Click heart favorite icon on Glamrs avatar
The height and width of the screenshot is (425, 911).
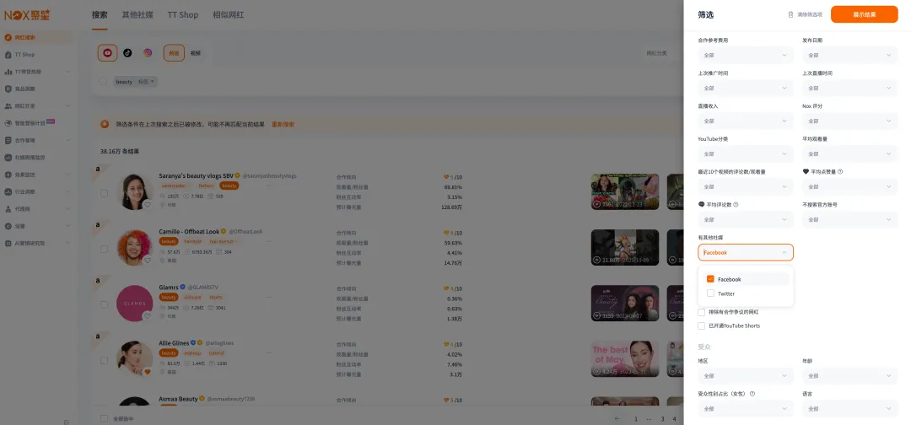147,316
